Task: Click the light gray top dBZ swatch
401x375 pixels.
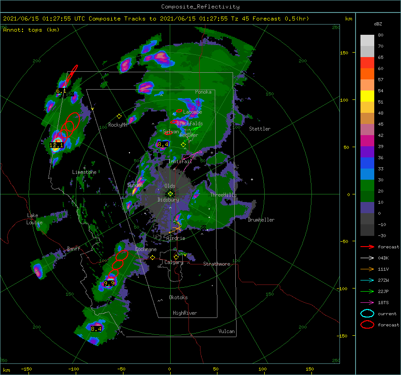Action: click(367, 41)
